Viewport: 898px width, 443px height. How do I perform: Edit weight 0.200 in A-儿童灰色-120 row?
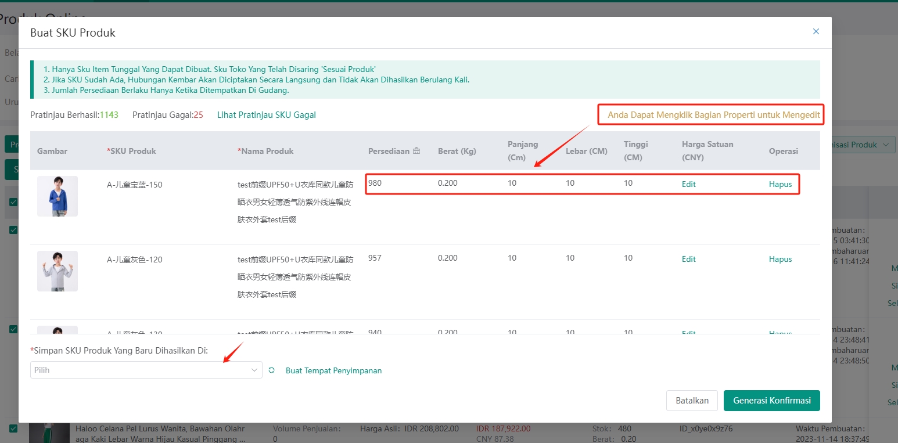[447, 258]
